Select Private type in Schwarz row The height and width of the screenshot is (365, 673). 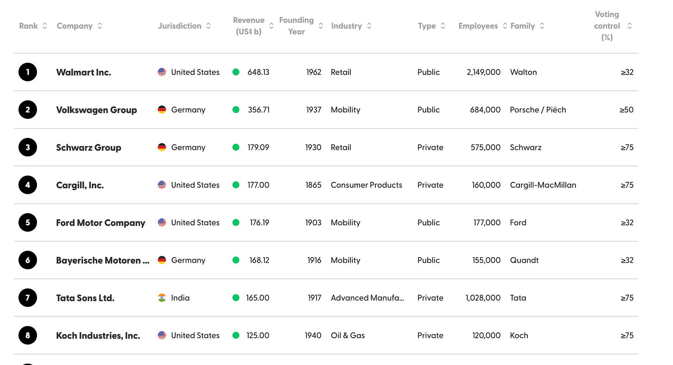pyautogui.click(x=430, y=148)
